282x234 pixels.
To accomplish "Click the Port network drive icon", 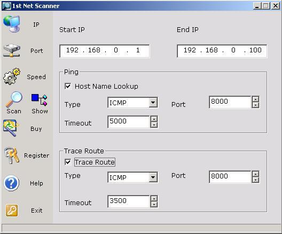I will 12,51.
